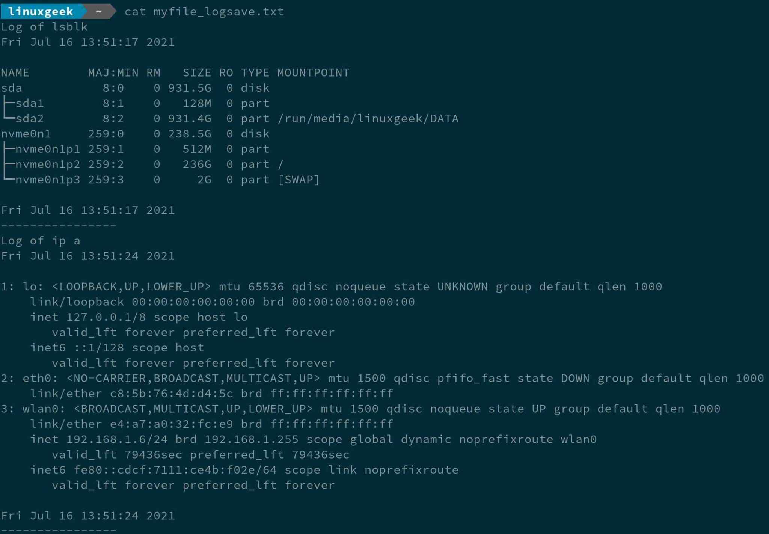Click the eth0 MAC address c8:5b:76:4d:d4:5c
Viewport: 769px width, 534px height.
(171, 394)
